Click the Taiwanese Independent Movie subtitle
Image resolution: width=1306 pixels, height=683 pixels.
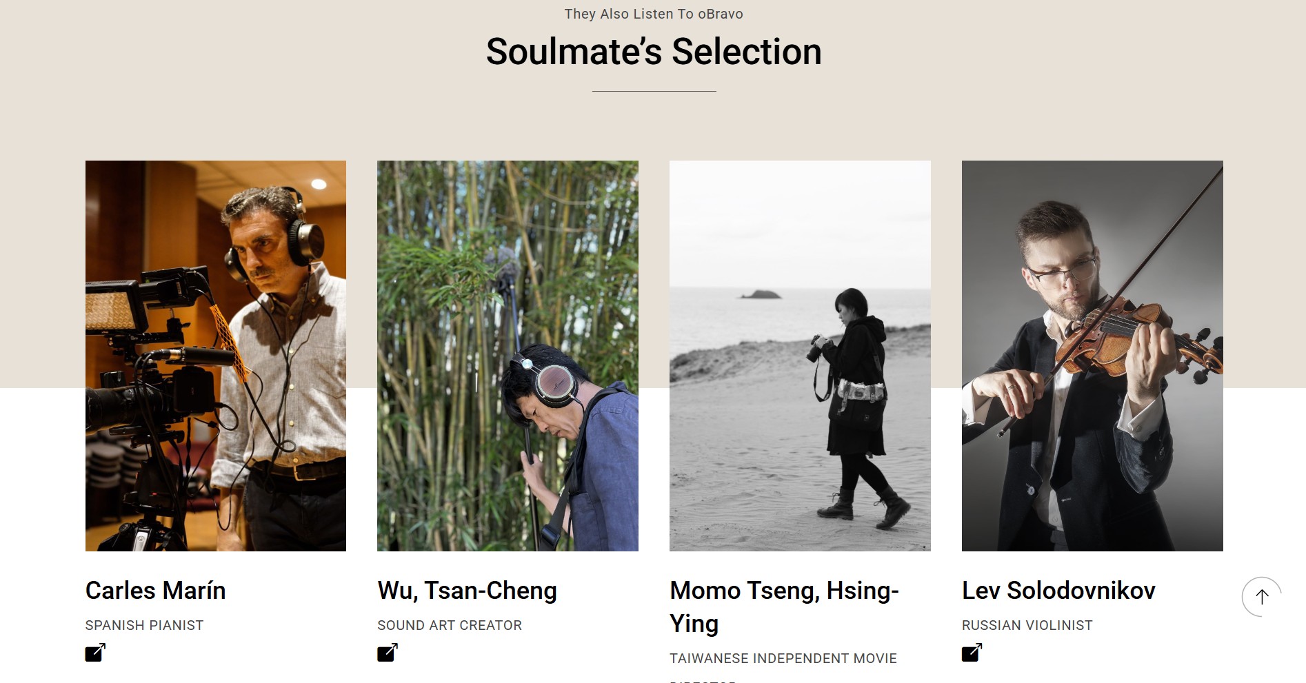pyautogui.click(x=783, y=658)
